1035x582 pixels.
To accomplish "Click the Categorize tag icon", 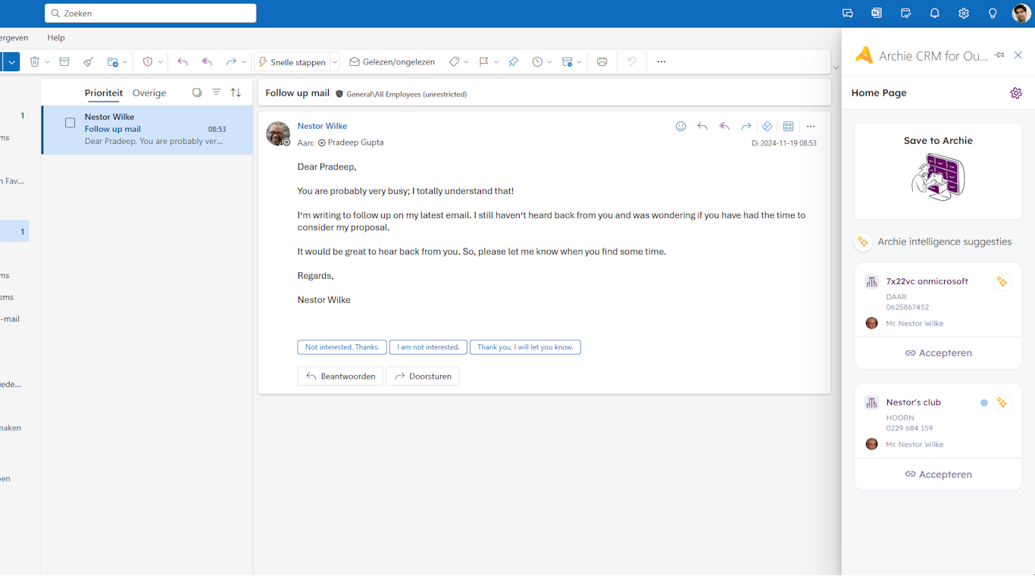I will [x=454, y=62].
